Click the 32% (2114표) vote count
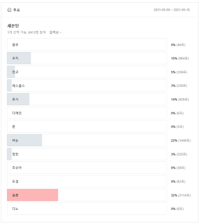Viewport: 201px width, 224px height. 181,195
